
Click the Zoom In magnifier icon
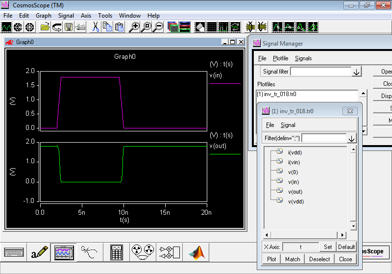(134, 27)
